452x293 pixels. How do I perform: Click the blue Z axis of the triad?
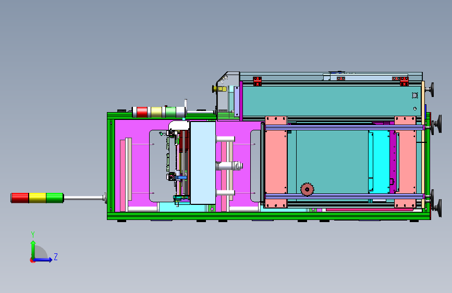point(43,260)
